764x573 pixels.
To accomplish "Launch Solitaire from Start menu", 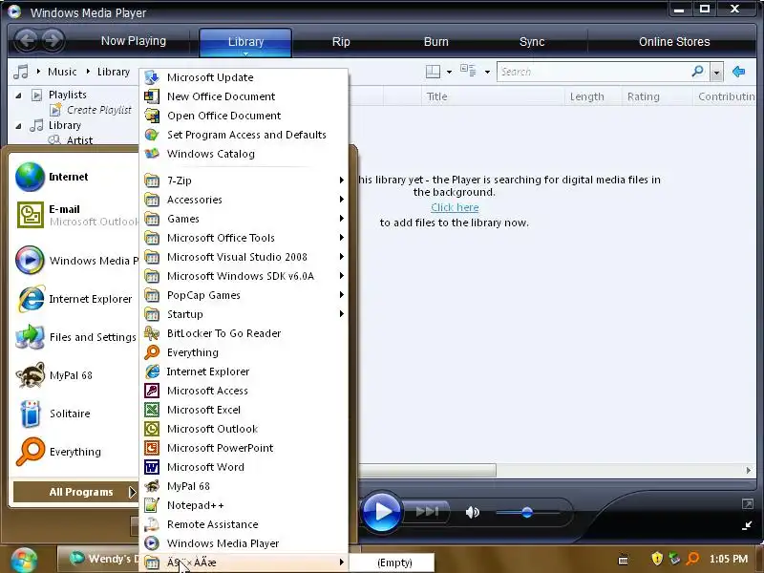I will tap(74, 414).
